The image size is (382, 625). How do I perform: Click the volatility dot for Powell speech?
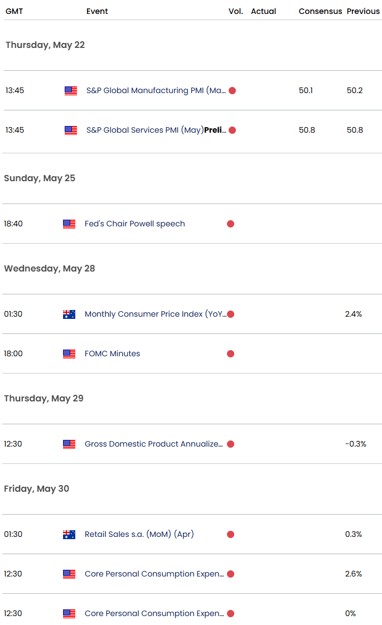coord(230,224)
